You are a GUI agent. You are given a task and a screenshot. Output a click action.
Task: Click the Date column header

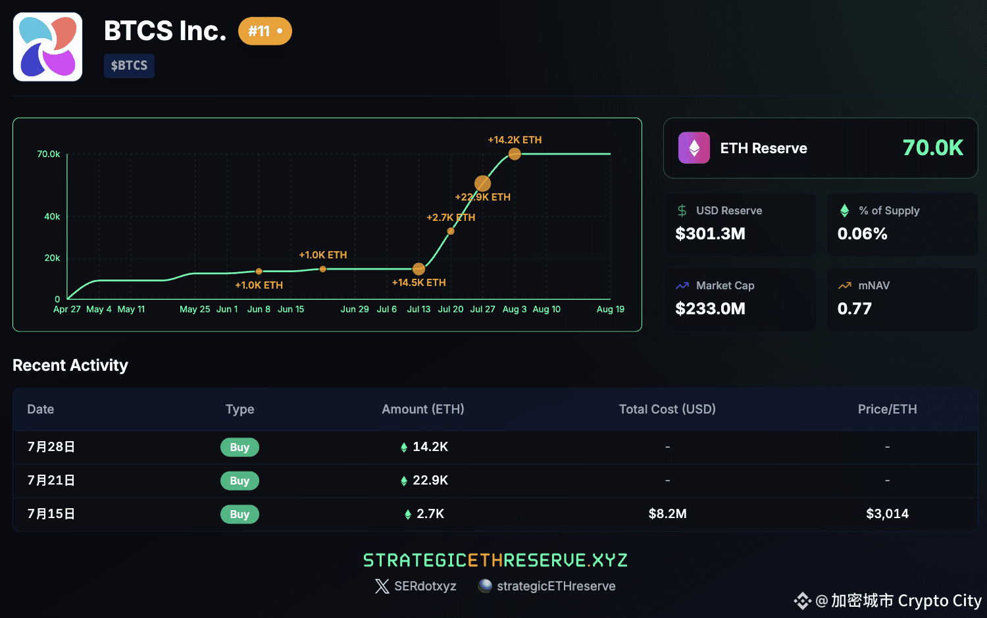coord(41,409)
